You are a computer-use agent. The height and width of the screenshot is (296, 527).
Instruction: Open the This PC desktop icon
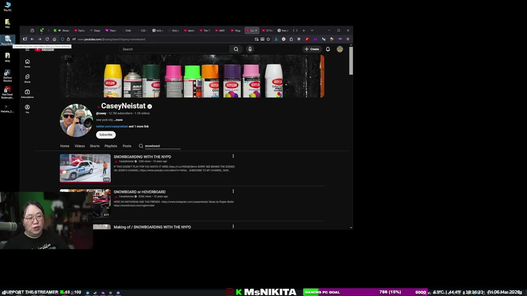tap(7, 7)
